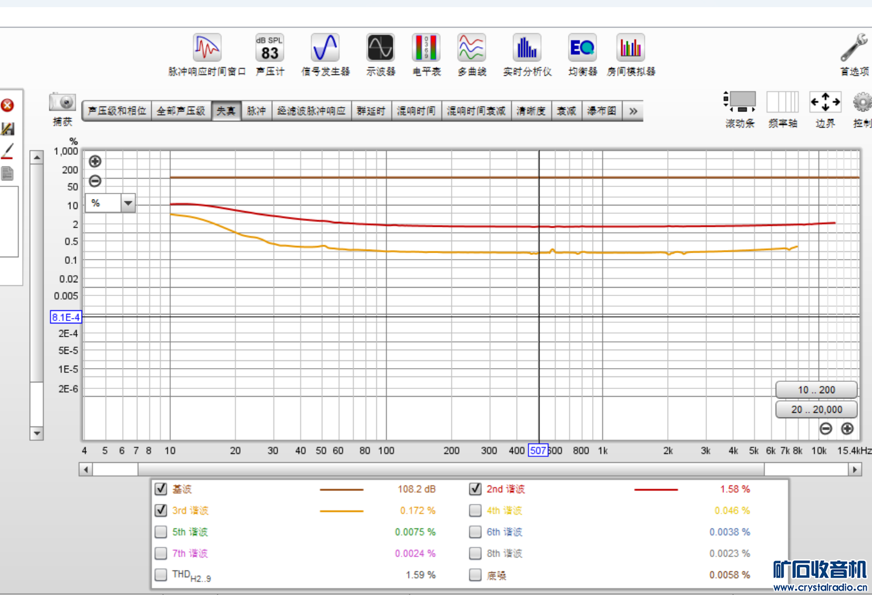Open the % units dropdown on graph
This screenshot has height=595, width=872.
point(128,204)
